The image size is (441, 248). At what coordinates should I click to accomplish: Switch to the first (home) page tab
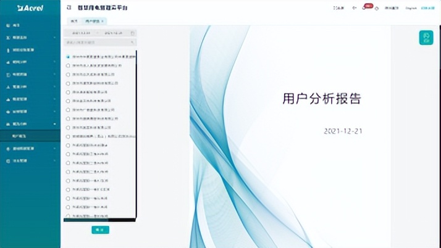click(74, 21)
